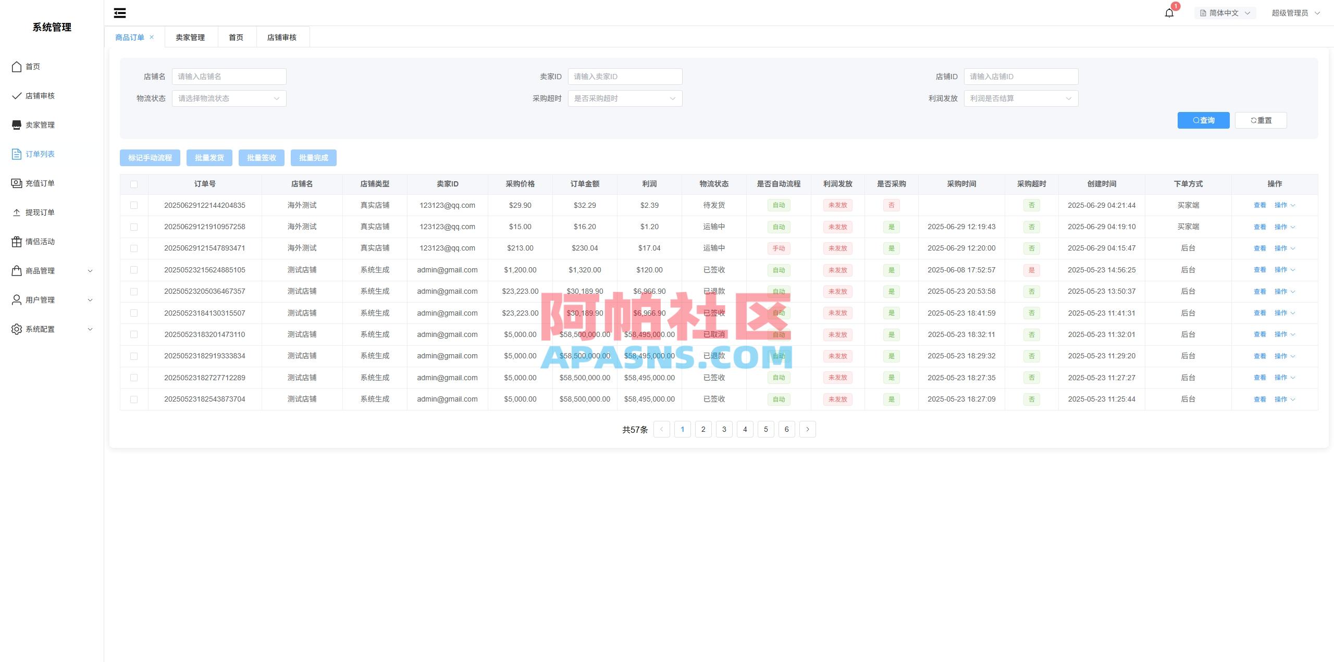Image resolution: width=1334 pixels, height=662 pixels.
Task: Select checkbox of order 20250523215624885105
Action: coord(134,270)
